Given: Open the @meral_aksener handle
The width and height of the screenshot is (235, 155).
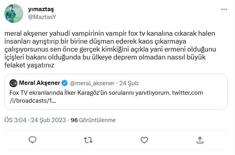Looking at the screenshot, I should (x=92, y=83).
